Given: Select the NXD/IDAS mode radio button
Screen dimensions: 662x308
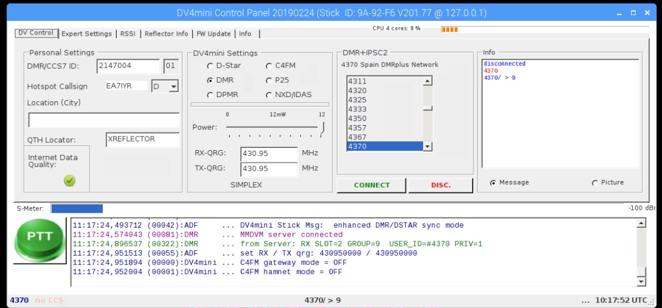Looking at the screenshot, I should (269, 95).
